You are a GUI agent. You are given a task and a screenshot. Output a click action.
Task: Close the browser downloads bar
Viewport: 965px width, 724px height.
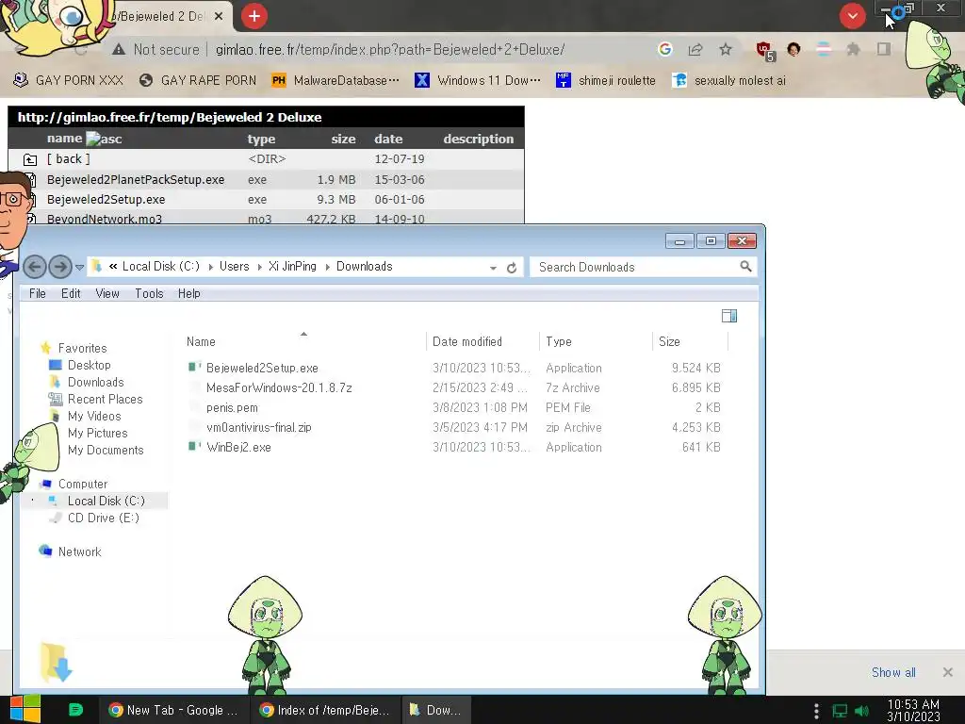tap(948, 672)
